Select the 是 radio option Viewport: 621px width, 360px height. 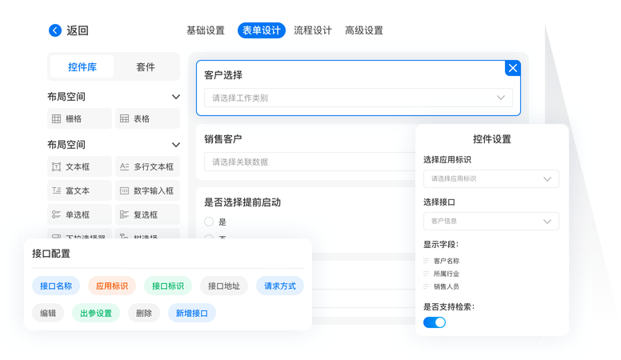pyautogui.click(x=209, y=222)
